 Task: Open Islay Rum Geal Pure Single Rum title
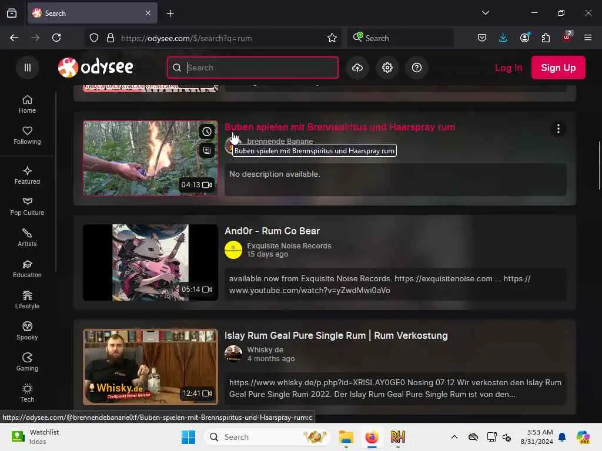(336, 335)
